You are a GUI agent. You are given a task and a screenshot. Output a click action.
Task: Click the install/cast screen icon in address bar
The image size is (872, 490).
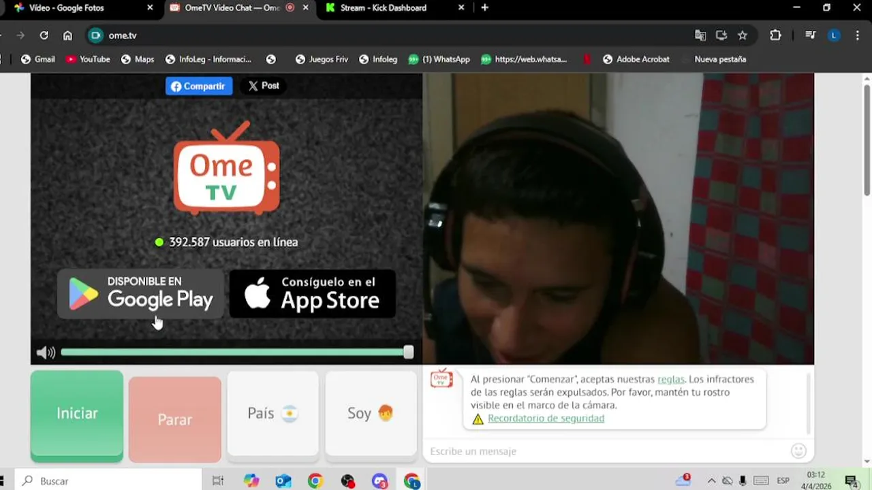(721, 35)
